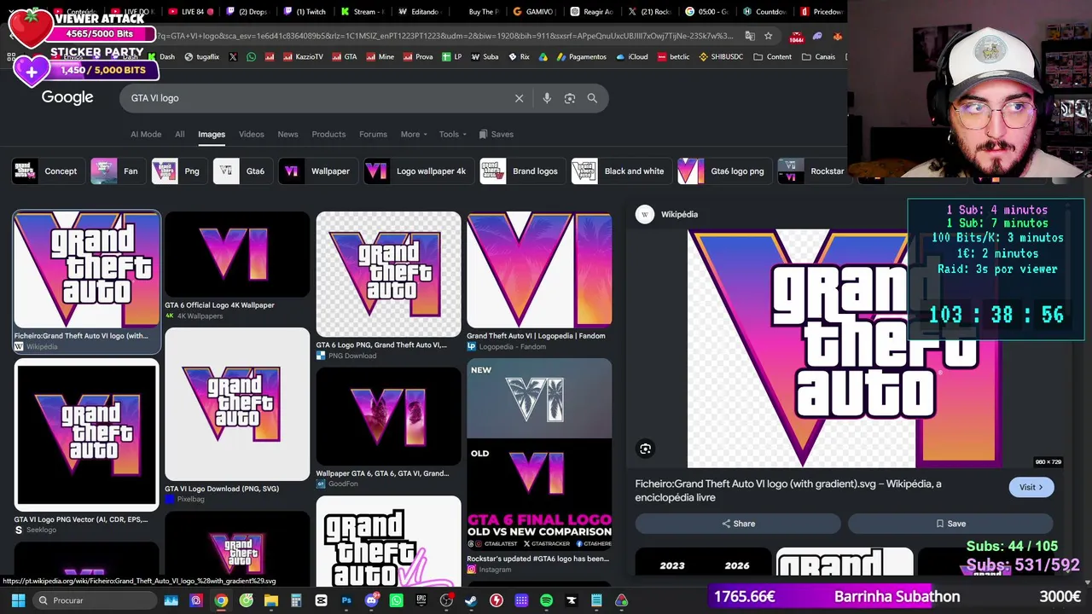The image size is (1092, 614).
Task: Expand the More search filters dropdown
Action: [x=415, y=134]
